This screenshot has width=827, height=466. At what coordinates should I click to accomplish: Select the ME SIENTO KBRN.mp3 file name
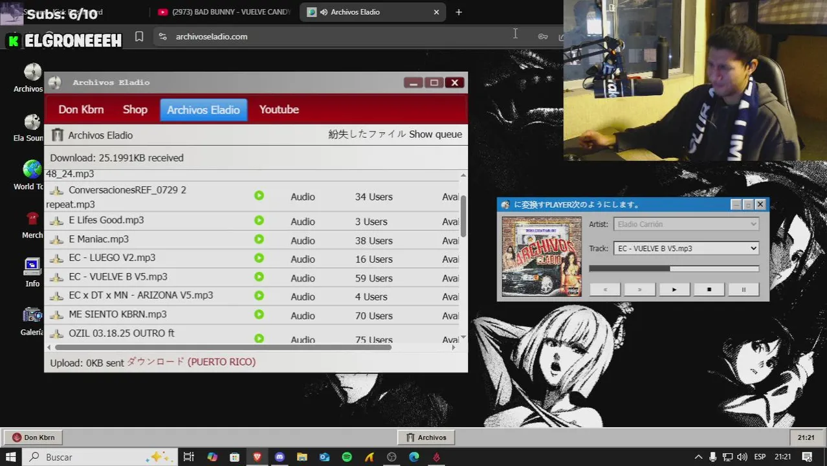click(118, 314)
